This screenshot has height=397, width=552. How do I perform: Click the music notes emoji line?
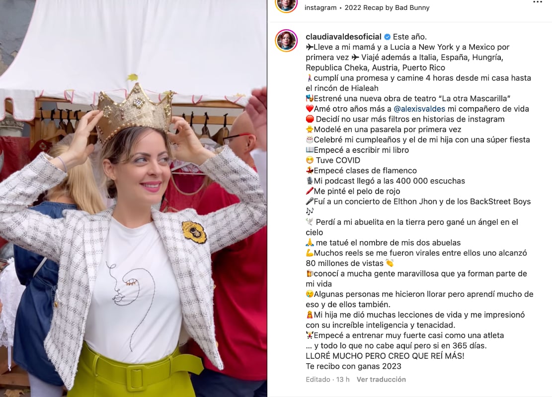(310, 211)
